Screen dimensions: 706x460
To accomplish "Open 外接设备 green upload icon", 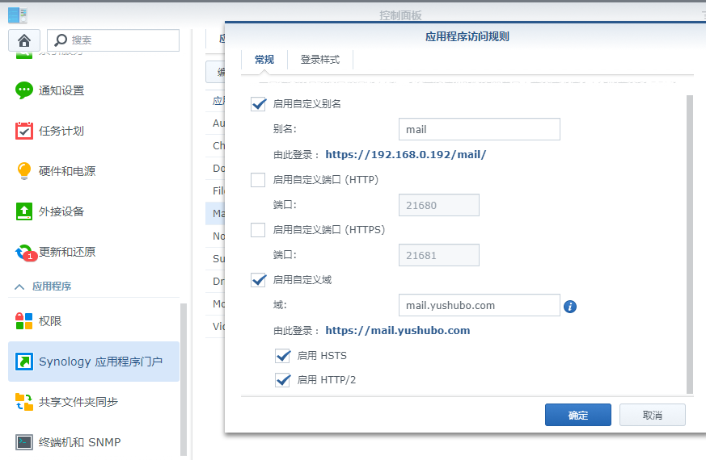I will 24,211.
